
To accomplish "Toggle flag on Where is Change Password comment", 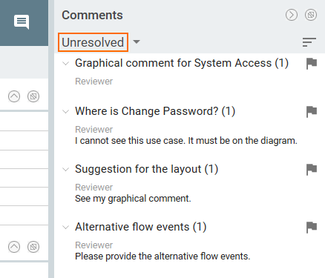I will [x=312, y=112].
